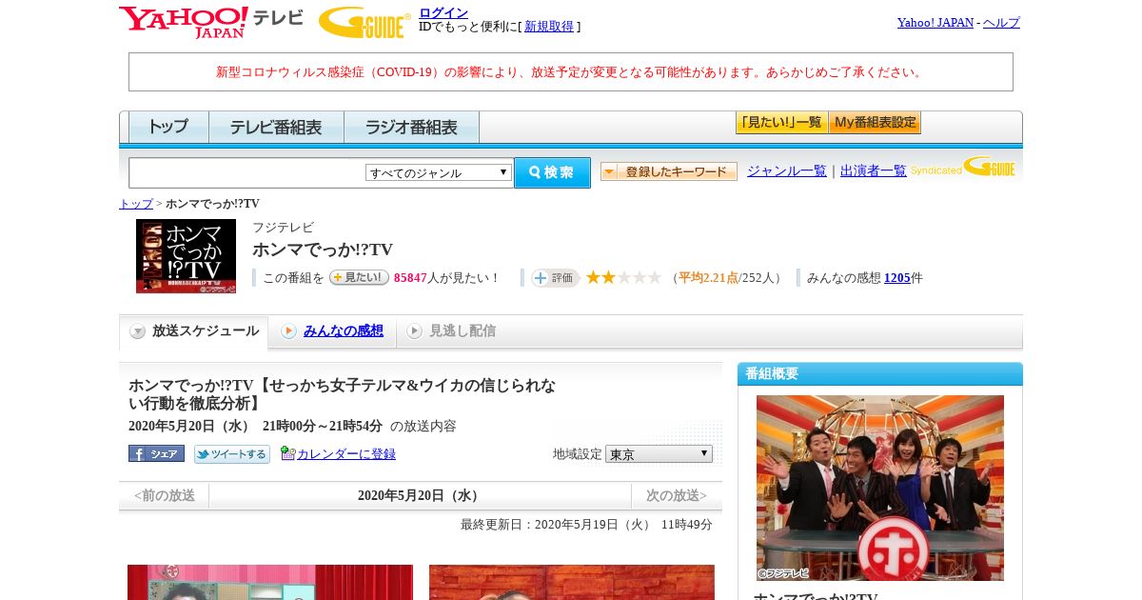Click the ホンマでっか!?TV program logo thumbnail
The width and height of the screenshot is (1142, 600).
point(186,256)
